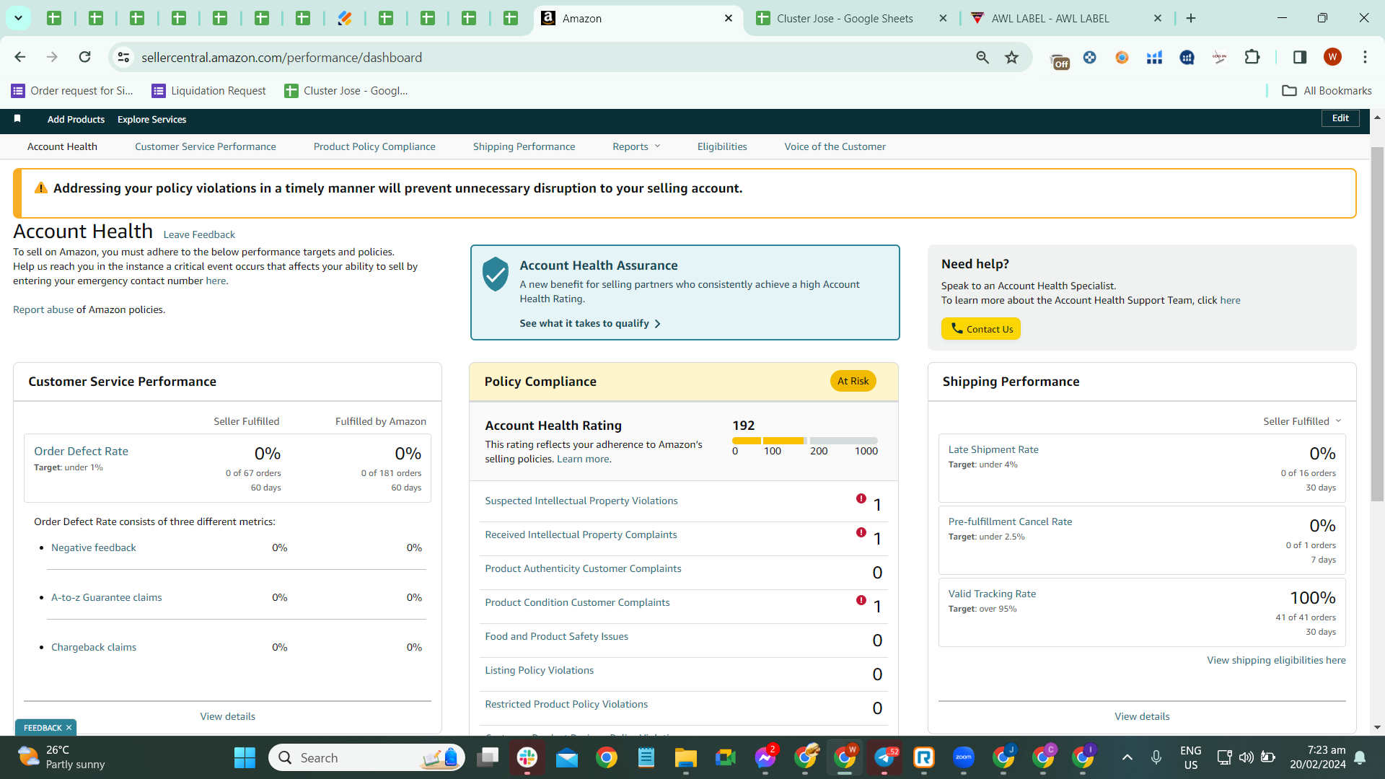Open Zoom from the taskbar
The width and height of the screenshot is (1385, 779).
click(964, 757)
